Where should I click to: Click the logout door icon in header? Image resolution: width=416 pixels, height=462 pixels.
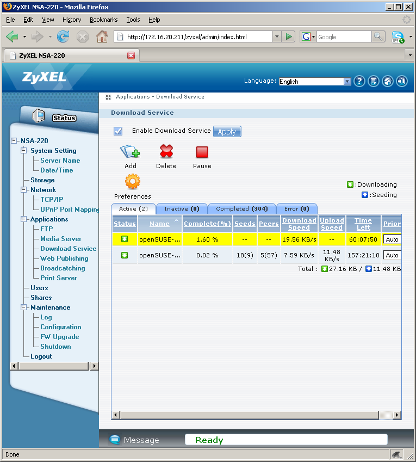click(x=401, y=81)
